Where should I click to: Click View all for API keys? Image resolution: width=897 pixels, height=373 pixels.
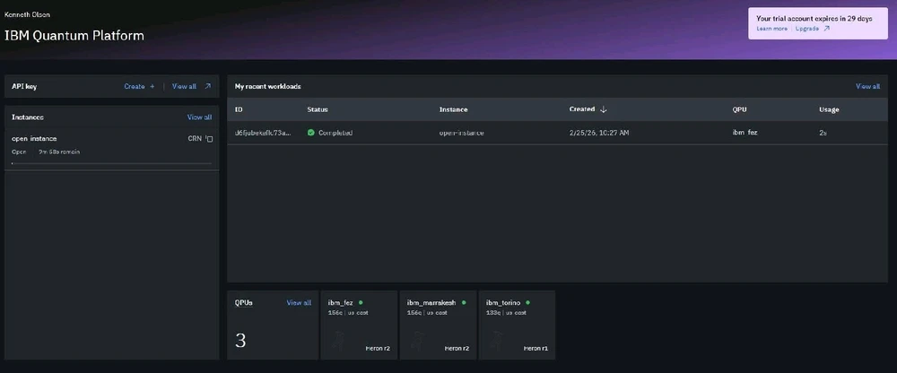(x=184, y=87)
